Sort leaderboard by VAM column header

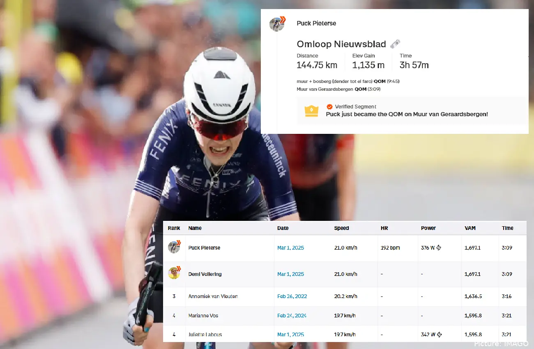coord(470,228)
